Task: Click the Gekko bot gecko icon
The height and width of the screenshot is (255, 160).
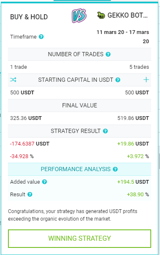Action: click(101, 16)
